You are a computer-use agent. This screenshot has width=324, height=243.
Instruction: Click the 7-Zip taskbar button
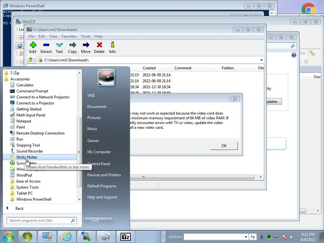(126, 237)
